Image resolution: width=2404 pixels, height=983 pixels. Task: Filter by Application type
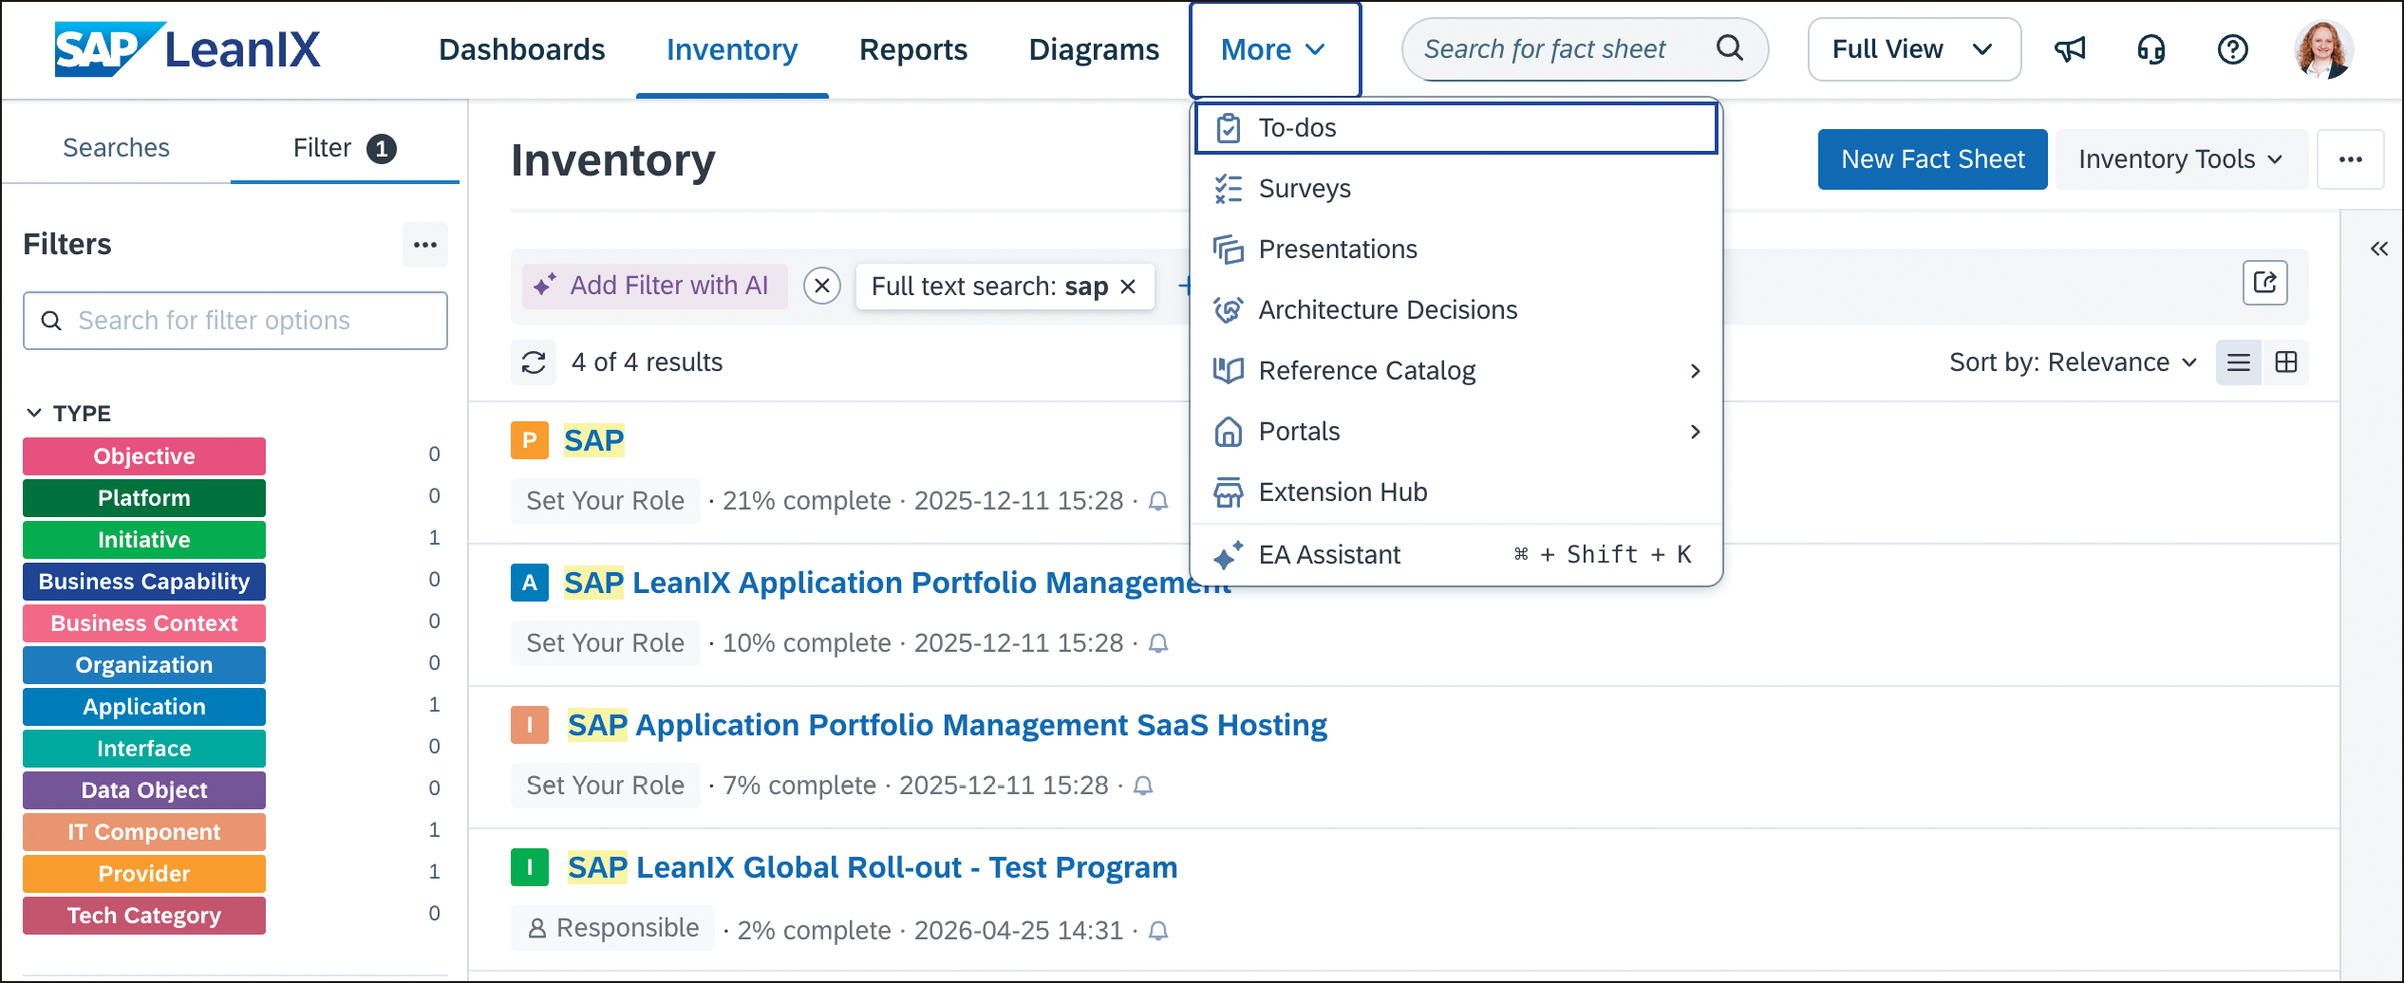click(144, 707)
